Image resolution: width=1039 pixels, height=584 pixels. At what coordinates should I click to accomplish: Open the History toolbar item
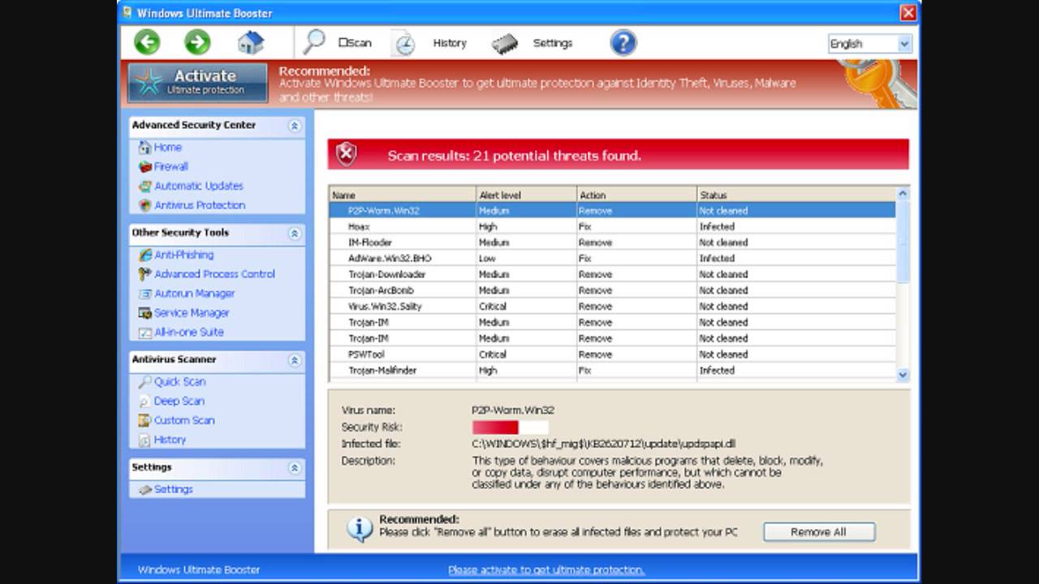click(x=450, y=43)
